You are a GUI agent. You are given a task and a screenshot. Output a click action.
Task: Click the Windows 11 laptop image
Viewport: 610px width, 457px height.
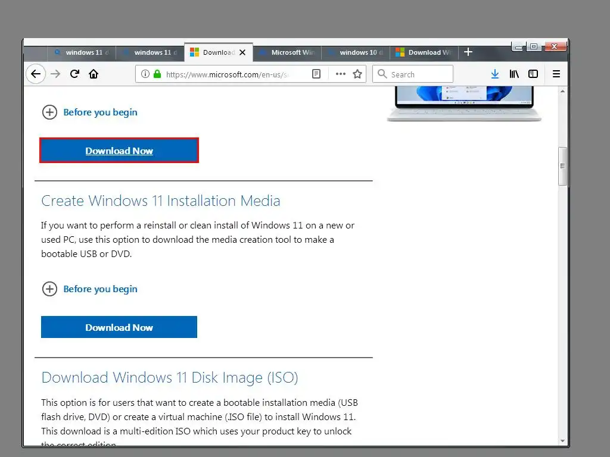click(x=464, y=104)
